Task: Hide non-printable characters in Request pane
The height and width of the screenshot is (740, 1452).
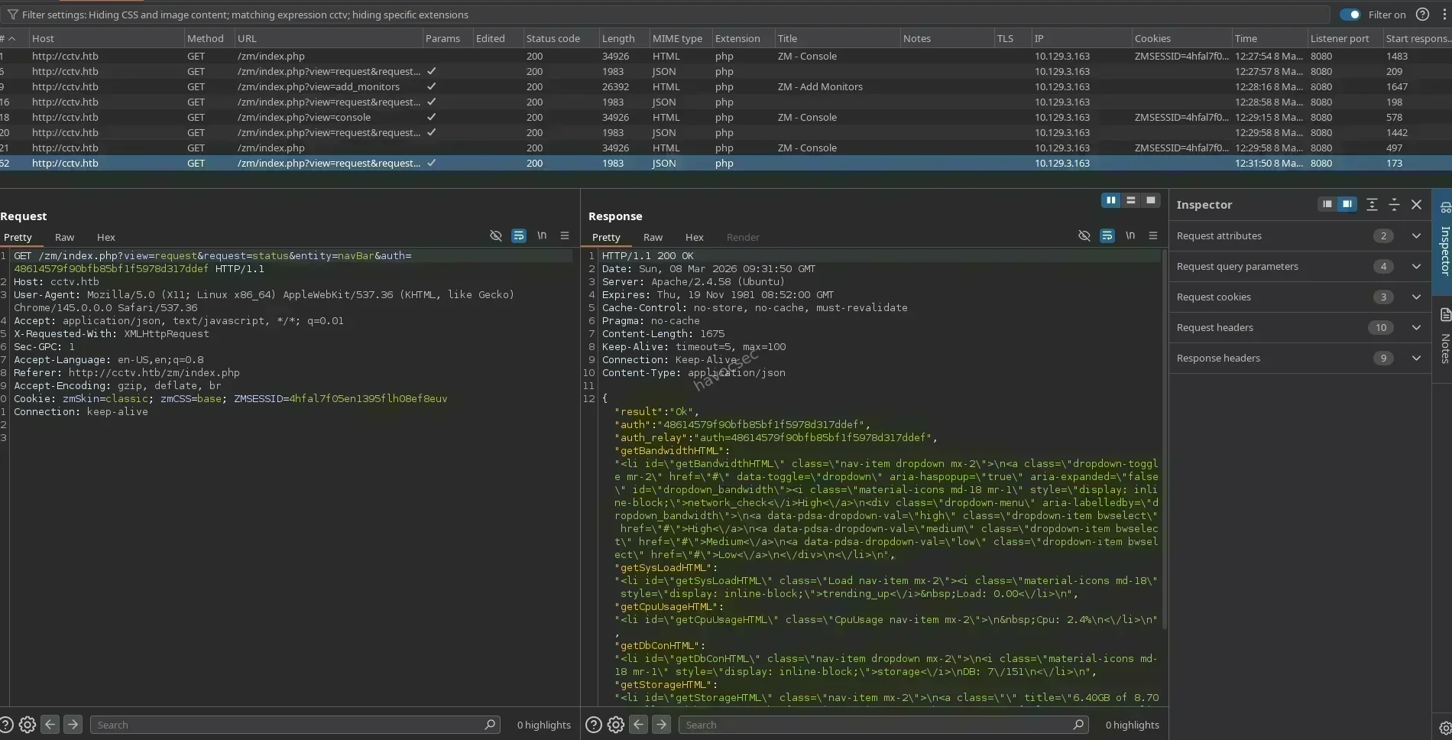Action: (x=495, y=235)
